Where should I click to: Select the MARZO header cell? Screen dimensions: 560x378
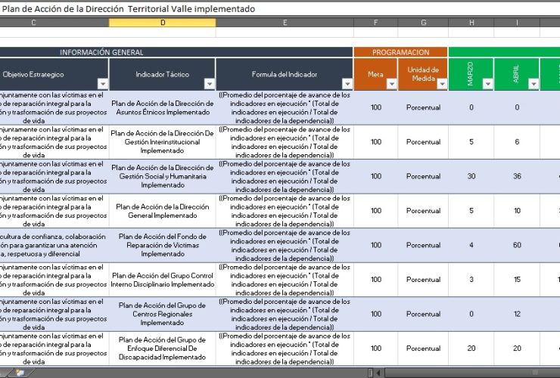click(x=471, y=74)
